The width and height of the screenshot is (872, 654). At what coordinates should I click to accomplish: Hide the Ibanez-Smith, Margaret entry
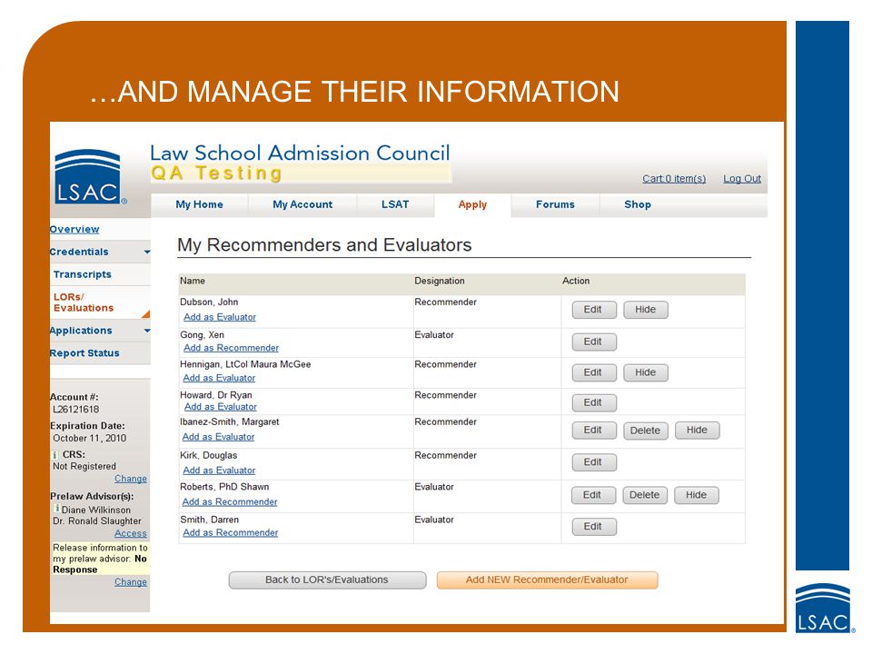(x=697, y=431)
